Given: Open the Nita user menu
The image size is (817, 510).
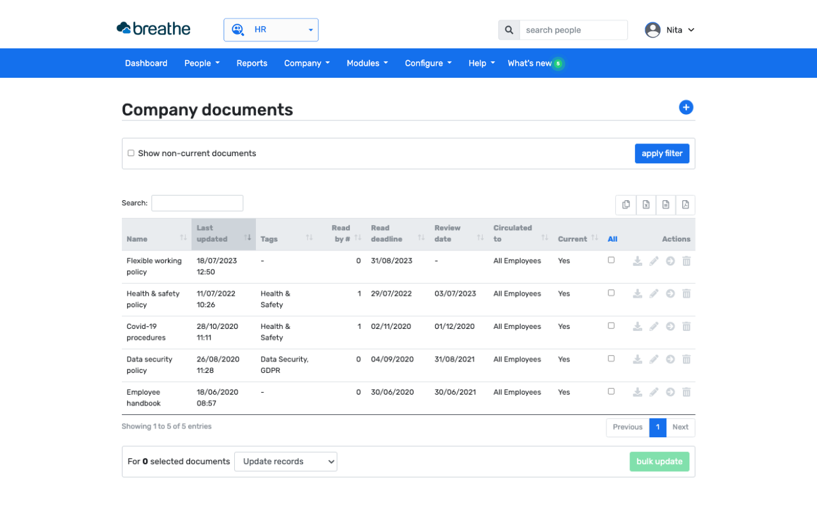Looking at the screenshot, I should tap(670, 30).
